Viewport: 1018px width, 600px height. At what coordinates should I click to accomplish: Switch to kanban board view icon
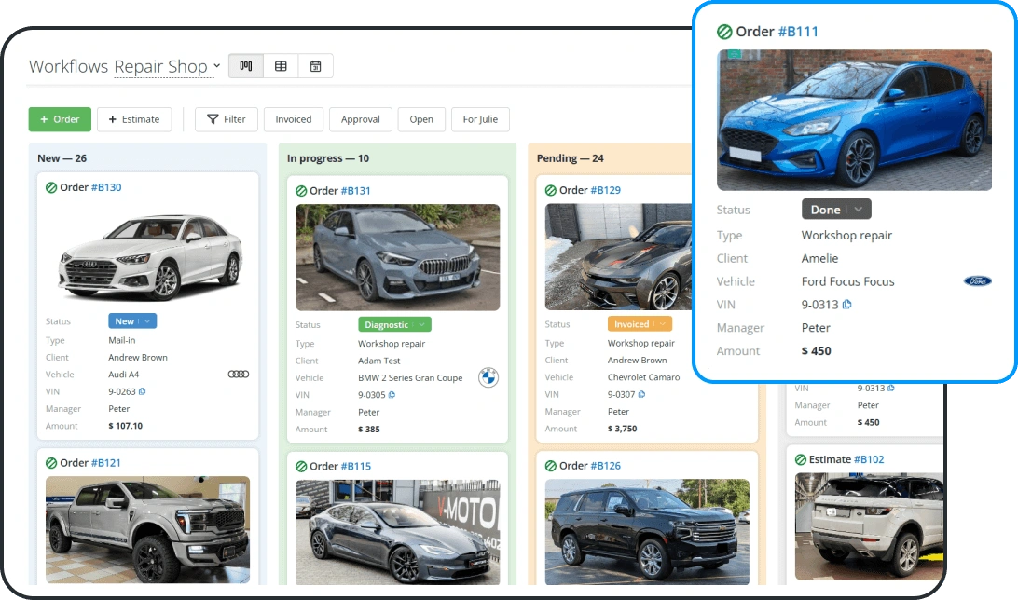point(246,66)
